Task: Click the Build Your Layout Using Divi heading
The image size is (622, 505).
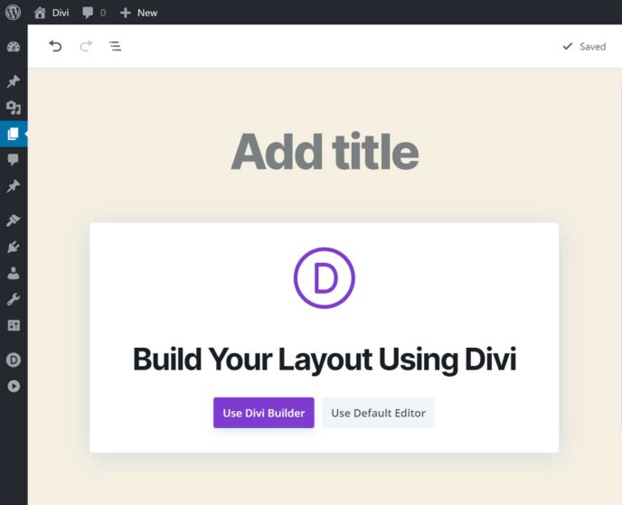Action: click(x=325, y=360)
